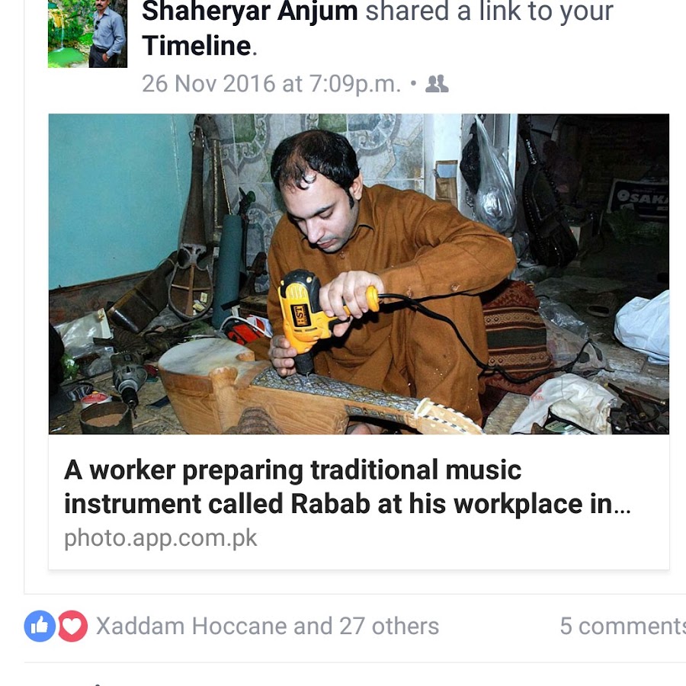View the '27 others' who reacted

tap(389, 626)
